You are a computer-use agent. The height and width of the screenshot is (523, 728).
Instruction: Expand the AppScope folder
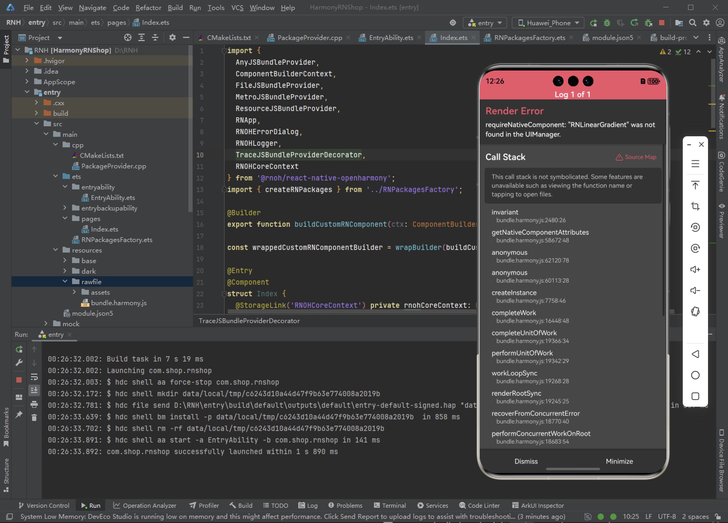click(27, 82)
